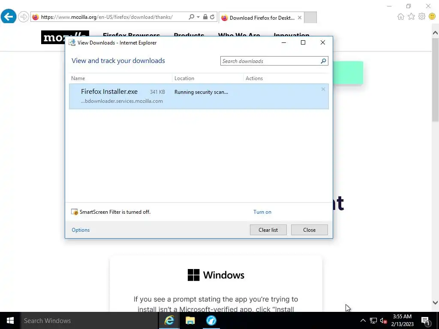Screen dimensions: 439x329
Task: Remove Firefox Installer.exe from the list
Action: tap(323, 89)
